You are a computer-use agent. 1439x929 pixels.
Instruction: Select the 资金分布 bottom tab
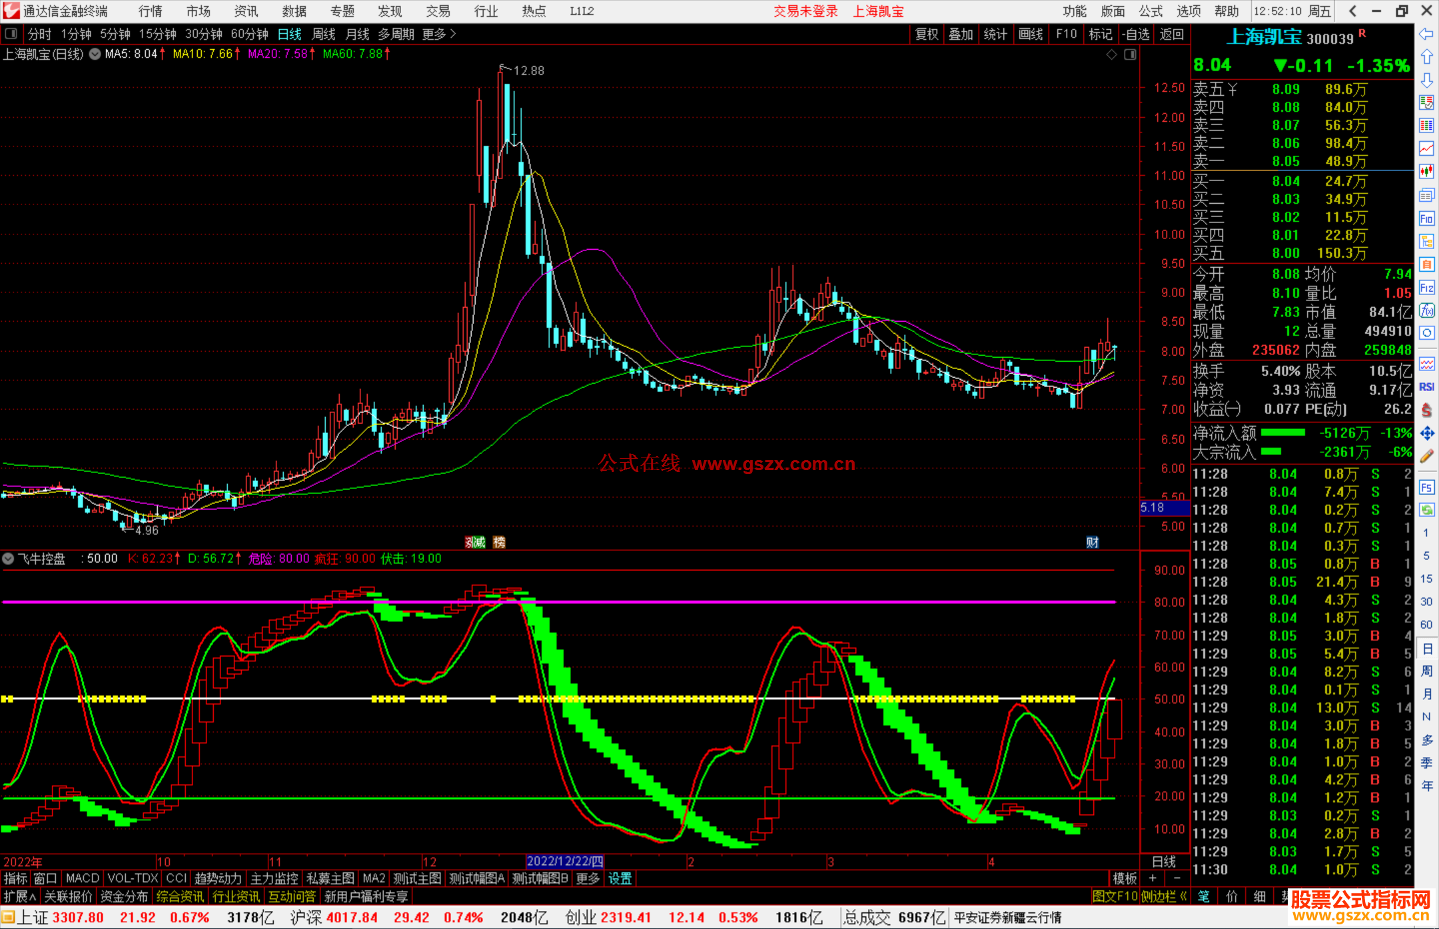[x=124, y=897]
